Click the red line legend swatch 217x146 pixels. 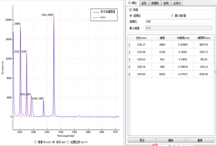pyautogui.click(x=96, y=18)
